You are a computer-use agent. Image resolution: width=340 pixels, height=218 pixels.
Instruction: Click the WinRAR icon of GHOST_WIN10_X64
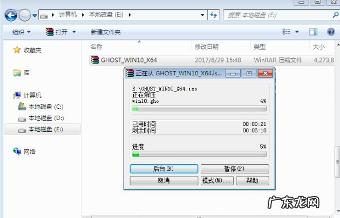coord(95,60)
